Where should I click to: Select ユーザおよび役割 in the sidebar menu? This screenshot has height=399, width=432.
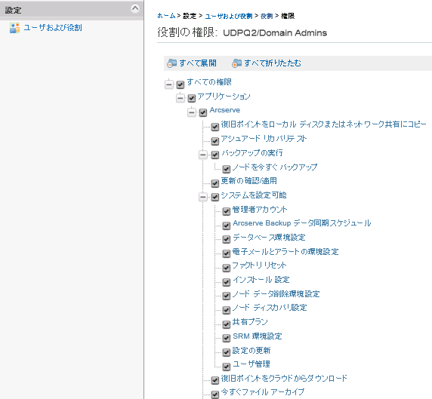click(53, 27)
